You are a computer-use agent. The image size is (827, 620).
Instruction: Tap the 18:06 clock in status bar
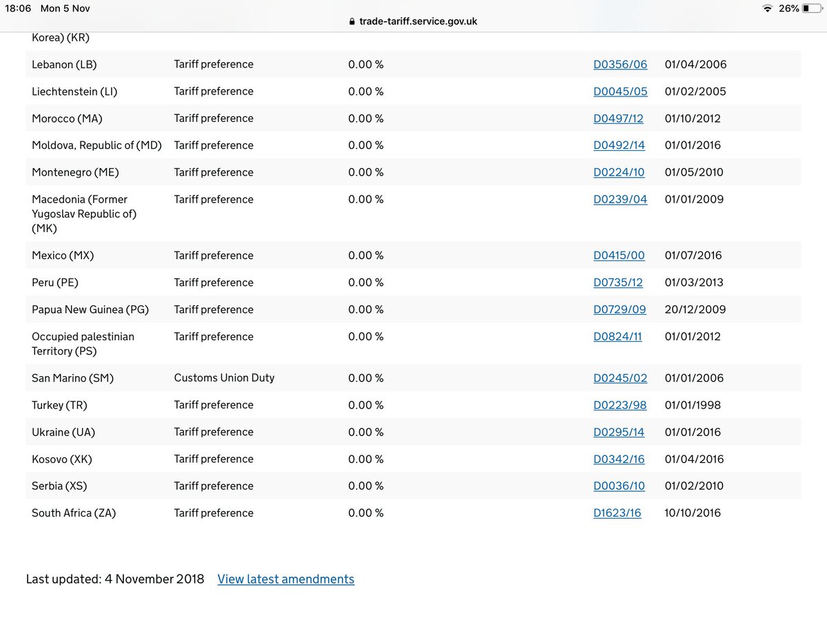pyautogui.click(x=19, y=8)
